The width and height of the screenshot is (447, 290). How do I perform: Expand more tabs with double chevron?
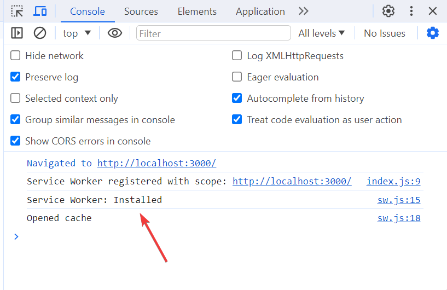click(x=304, y=11)
